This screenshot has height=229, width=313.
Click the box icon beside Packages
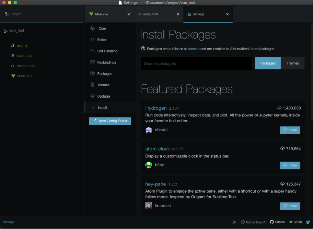click(x=92, y=73)
